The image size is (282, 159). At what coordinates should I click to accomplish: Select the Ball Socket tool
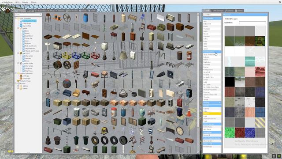212,24
